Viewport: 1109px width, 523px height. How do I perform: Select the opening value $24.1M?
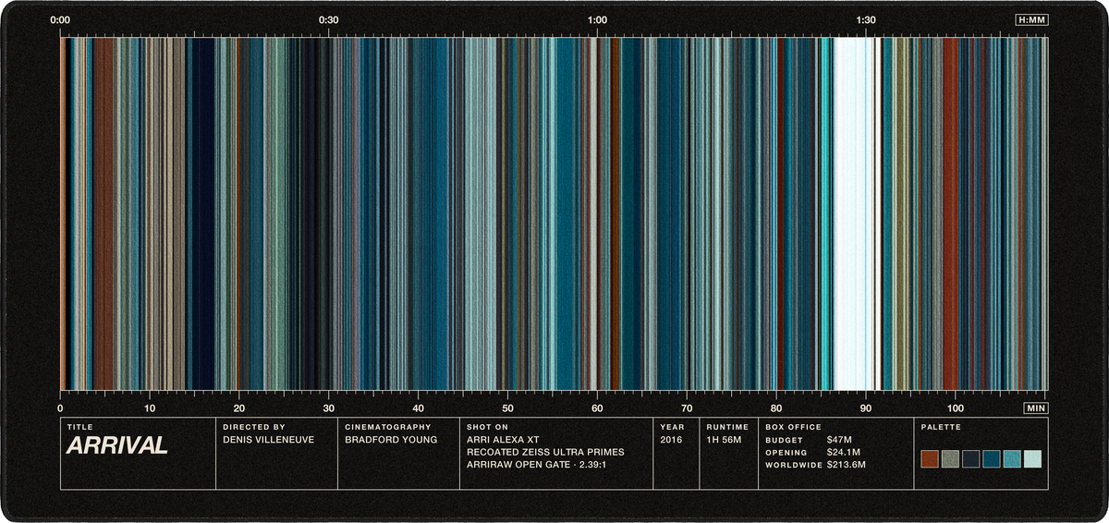(x=844, y=453)
